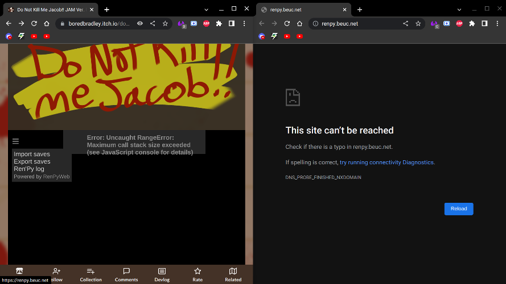Reload renpy.beuc.net from the toolbar

(x=287, y=23)
